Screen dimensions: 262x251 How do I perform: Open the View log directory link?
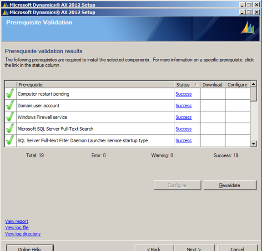[x=23, y=234]
